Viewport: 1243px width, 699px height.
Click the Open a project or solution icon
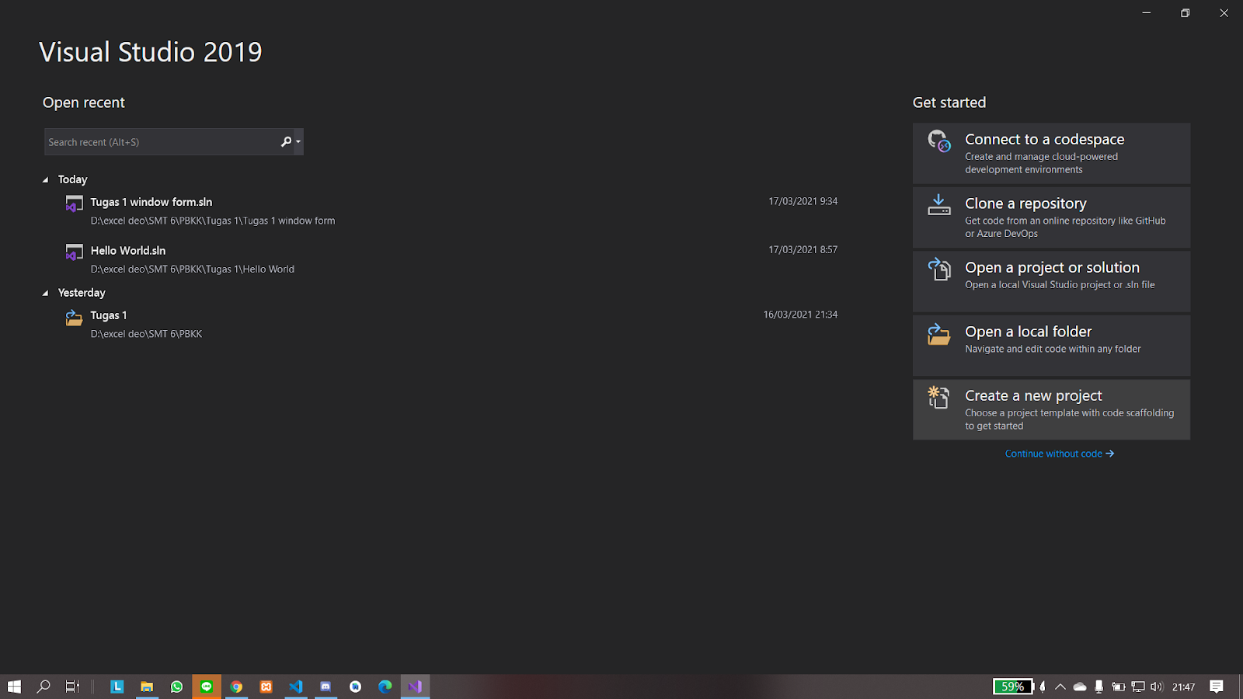pos(939,270)
